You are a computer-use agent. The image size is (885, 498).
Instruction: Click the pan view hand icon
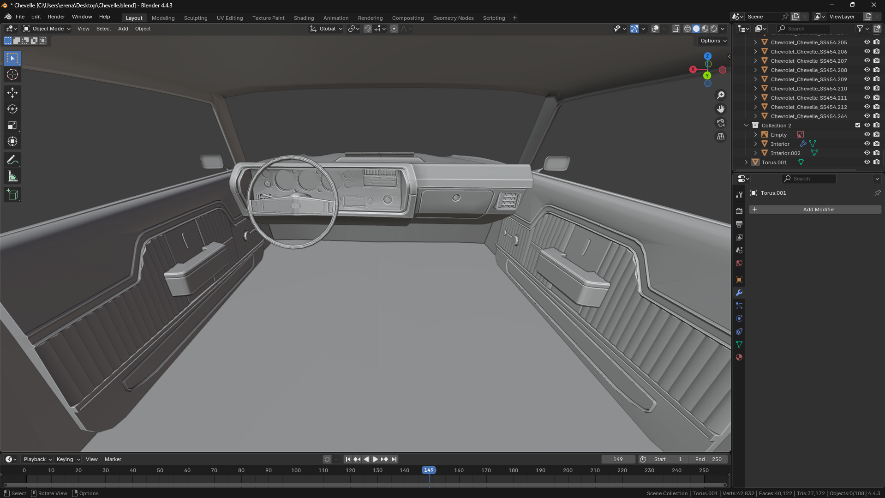[721, 109]
